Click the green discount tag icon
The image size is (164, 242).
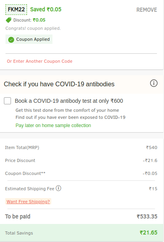pos(9,20)
